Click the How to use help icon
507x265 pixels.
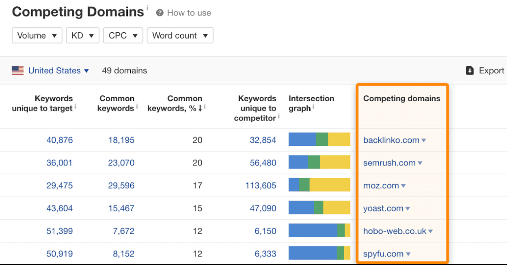tap(160, 13)
